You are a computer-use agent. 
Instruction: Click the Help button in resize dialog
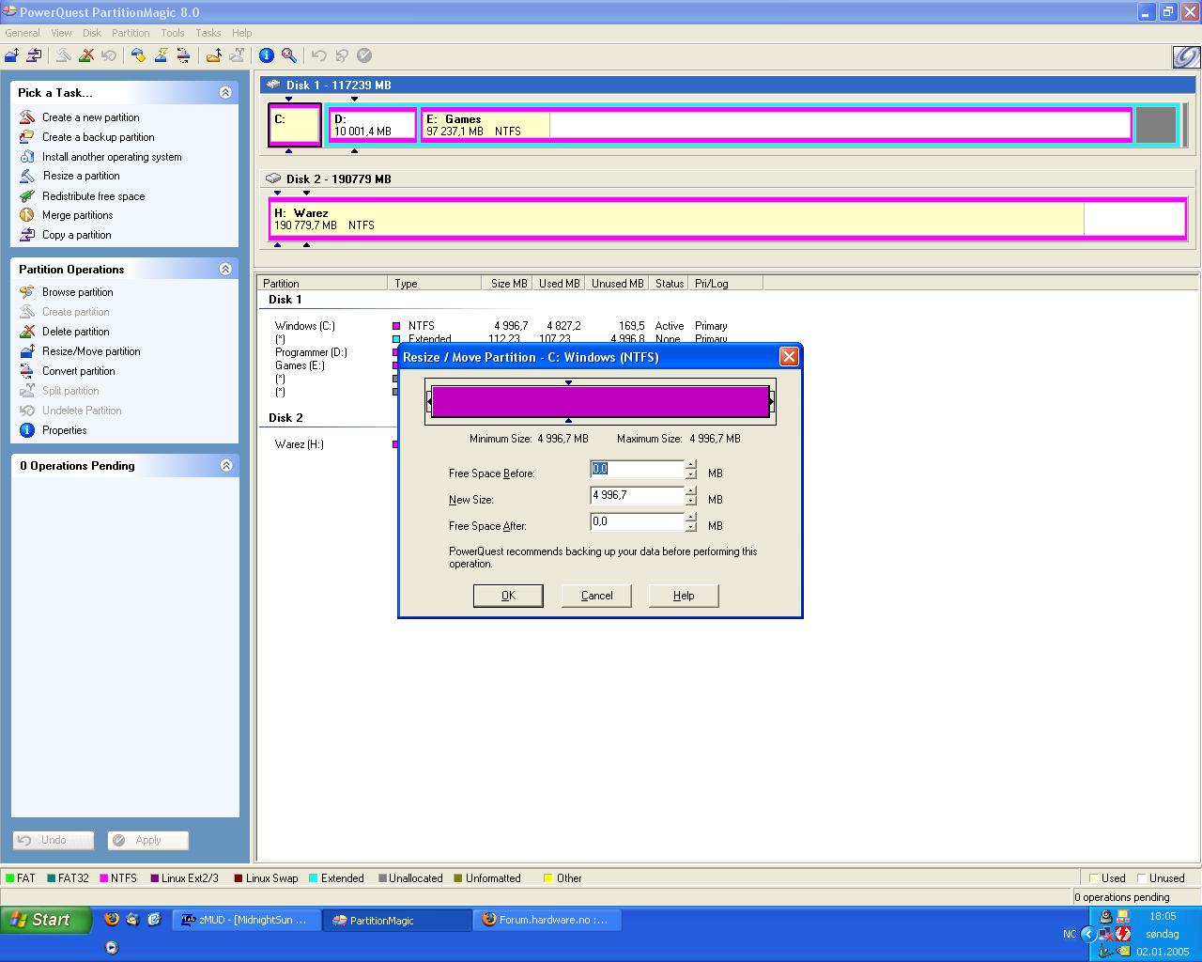coord(684,596)
